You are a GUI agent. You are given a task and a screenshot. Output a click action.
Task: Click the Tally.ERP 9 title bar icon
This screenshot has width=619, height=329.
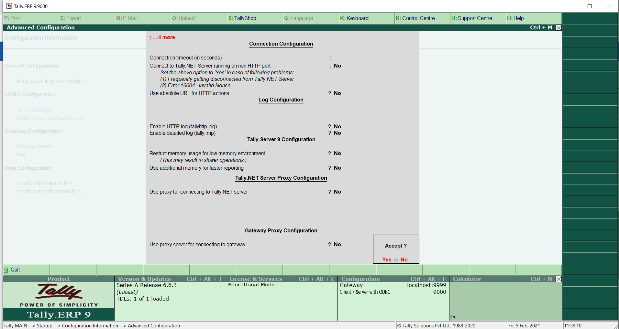pyautogui.click(x=9, y=6)
